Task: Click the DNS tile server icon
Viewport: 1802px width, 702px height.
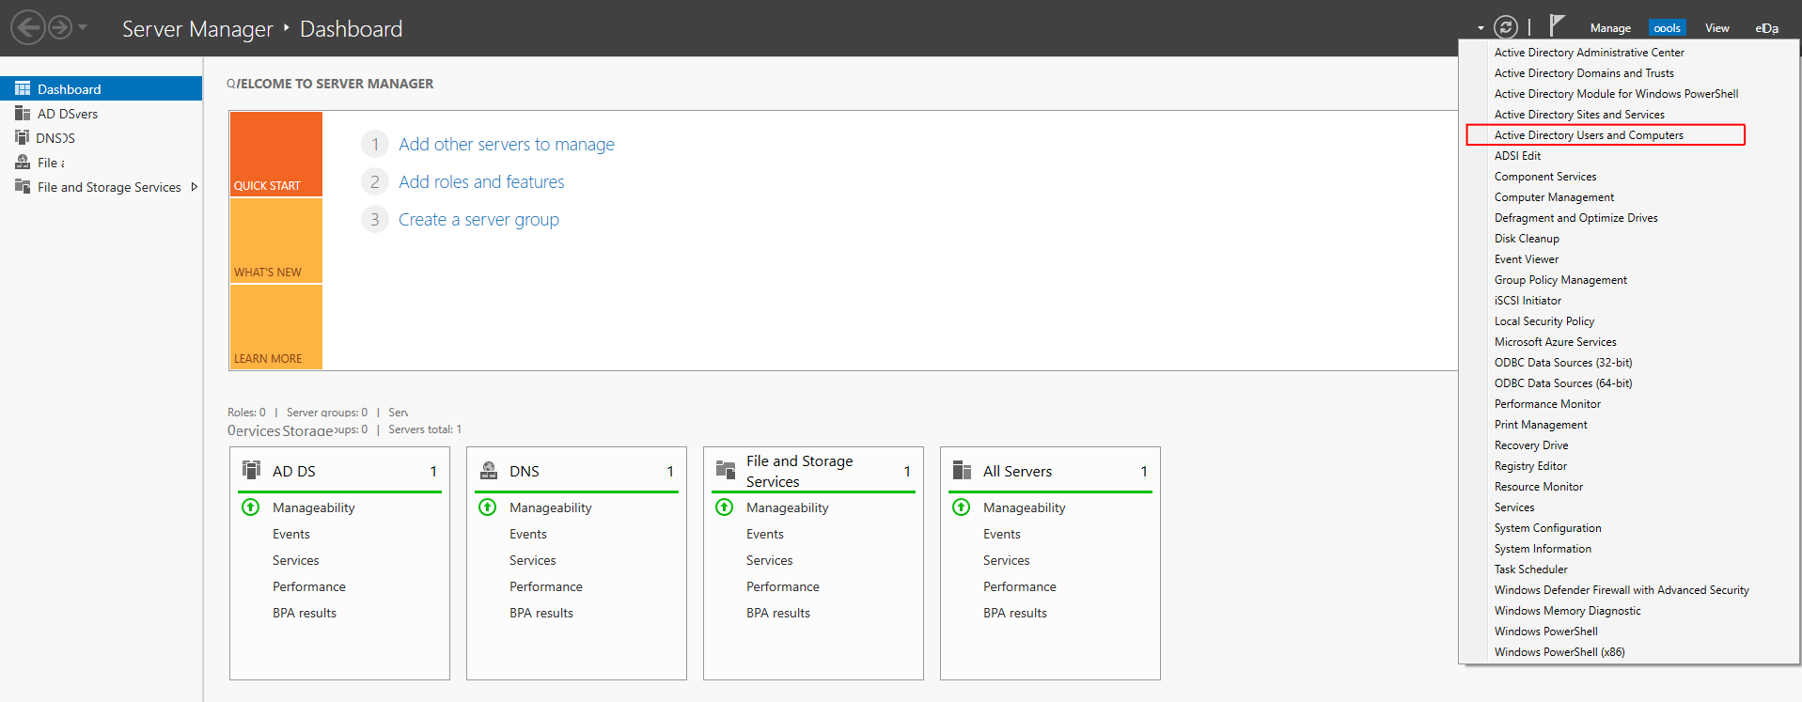Action: click(x=489, y=470)
